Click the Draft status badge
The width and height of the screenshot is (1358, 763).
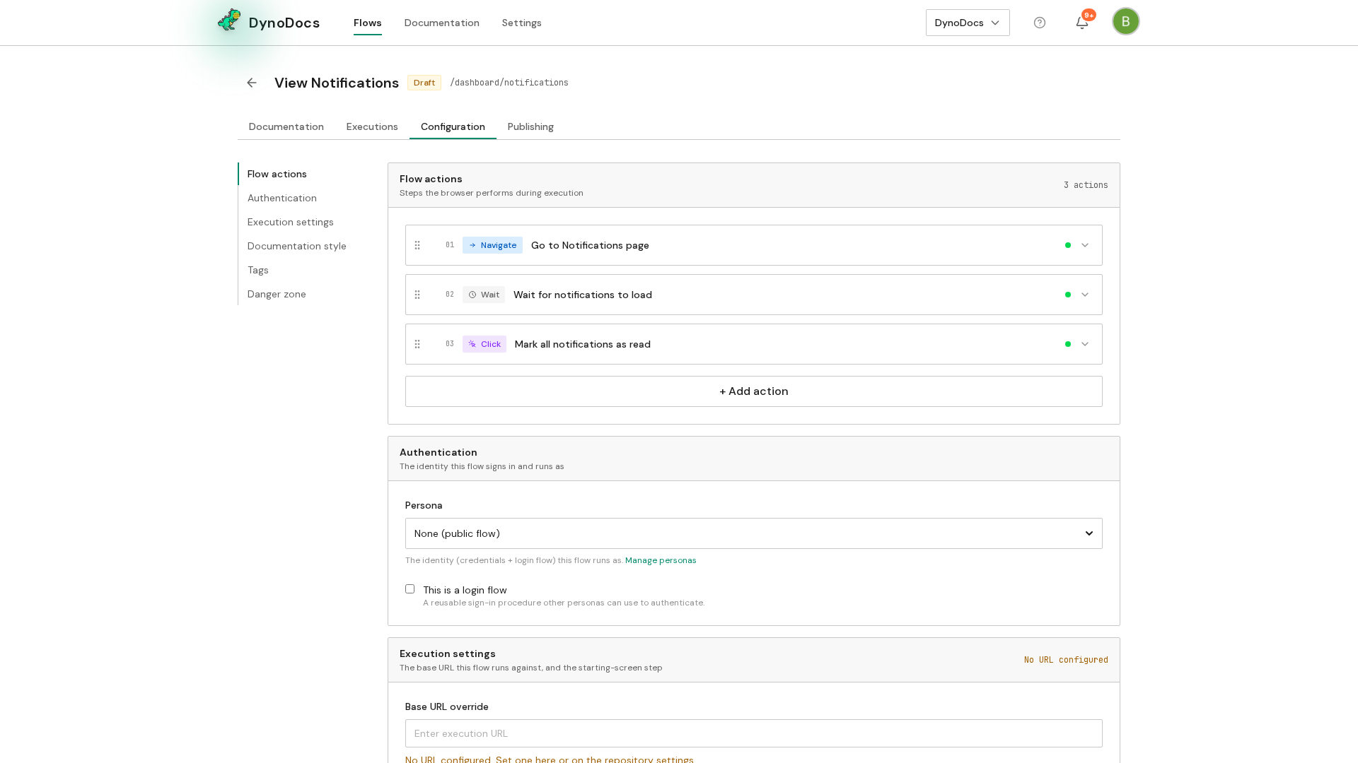424,83
